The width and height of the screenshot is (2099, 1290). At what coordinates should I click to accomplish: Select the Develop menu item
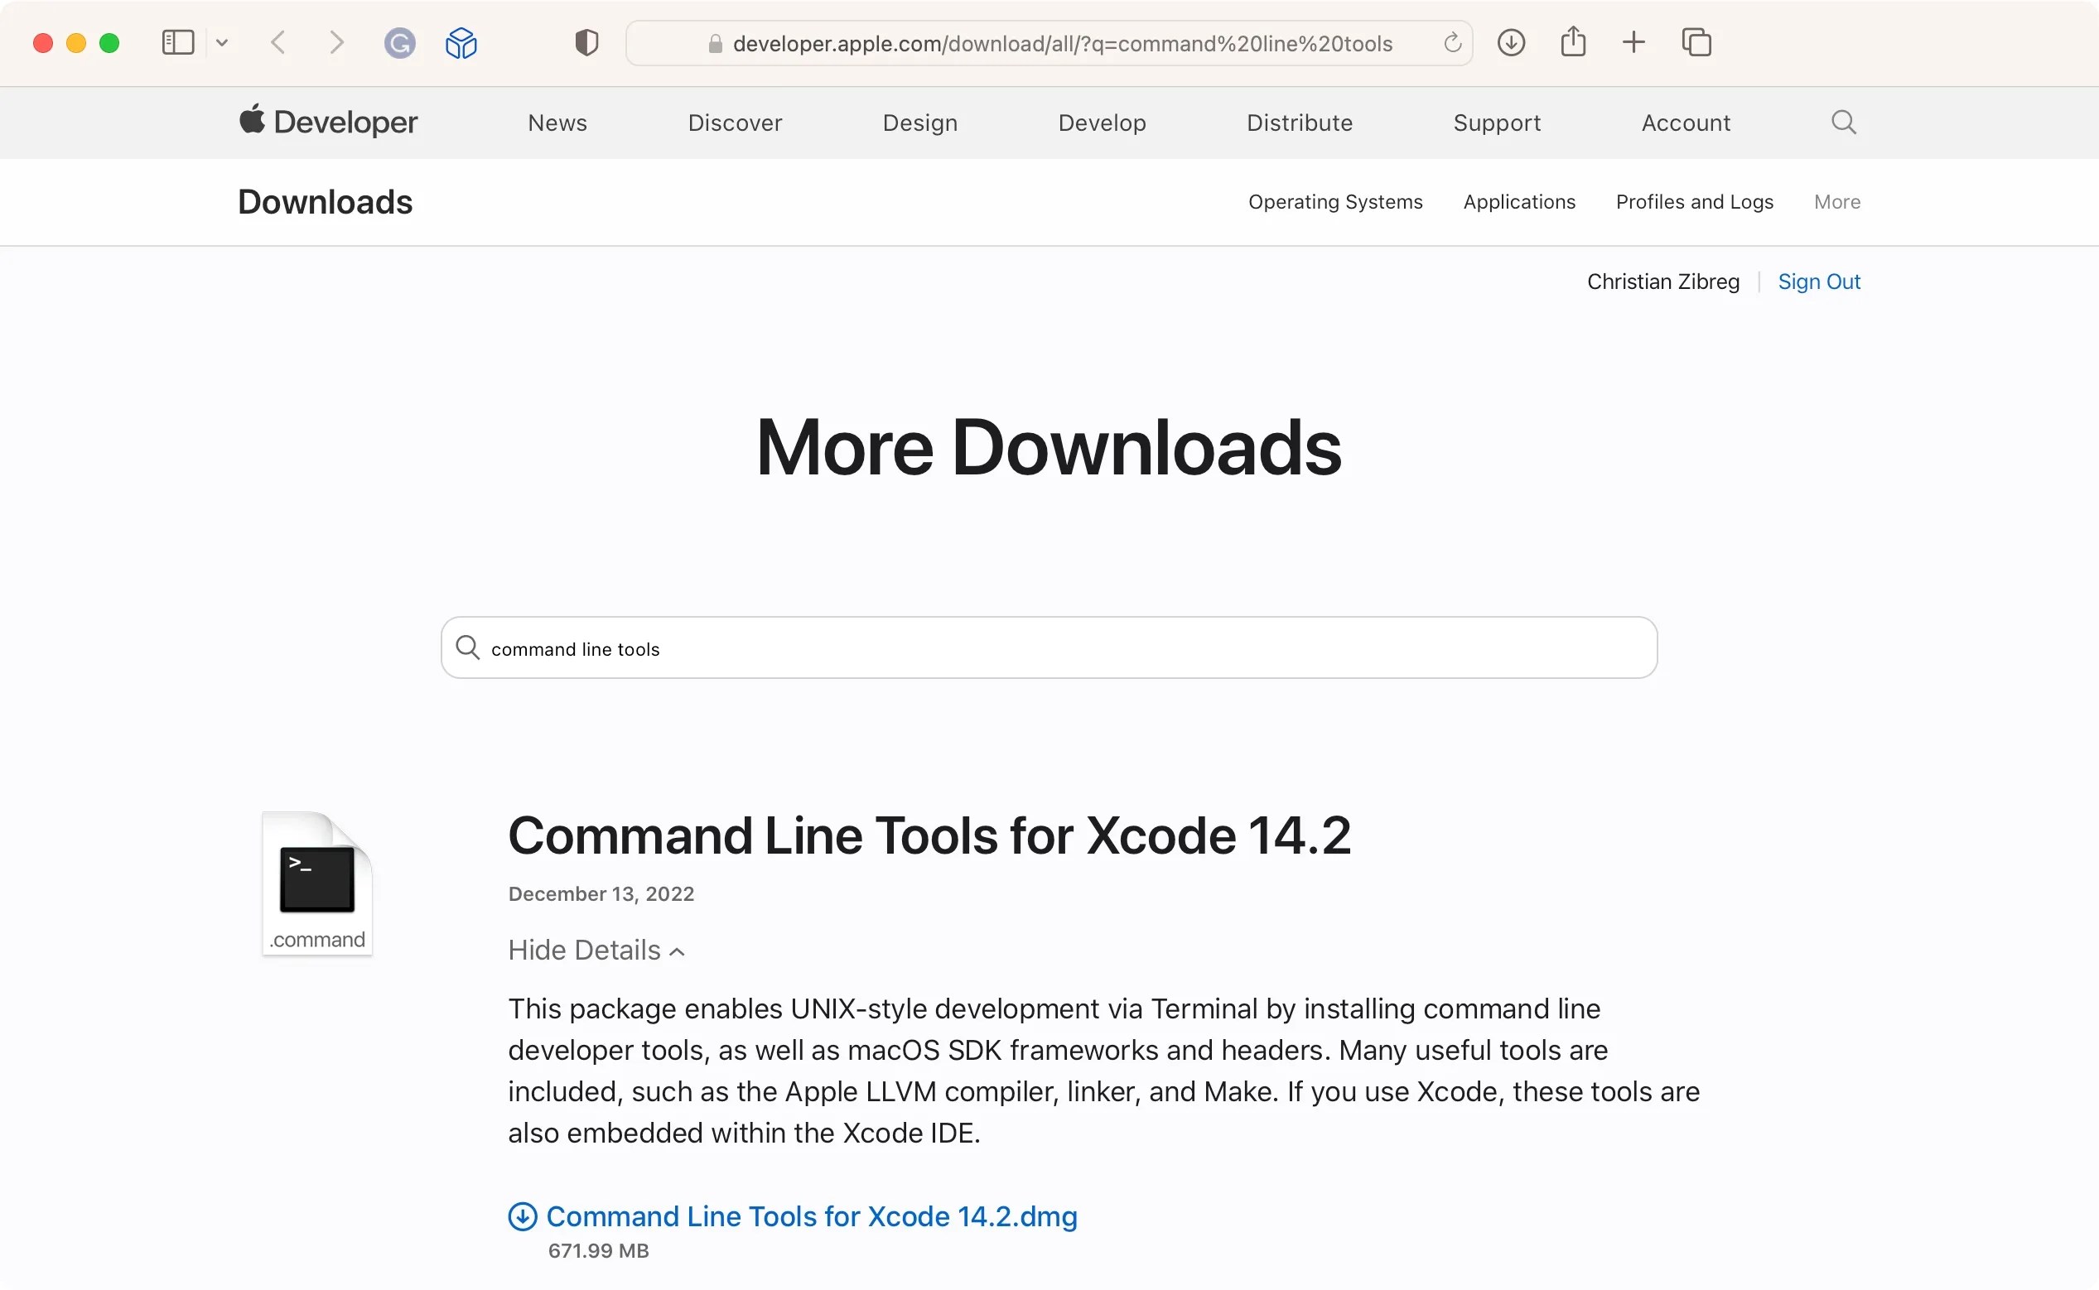[x=1102, y=122]
